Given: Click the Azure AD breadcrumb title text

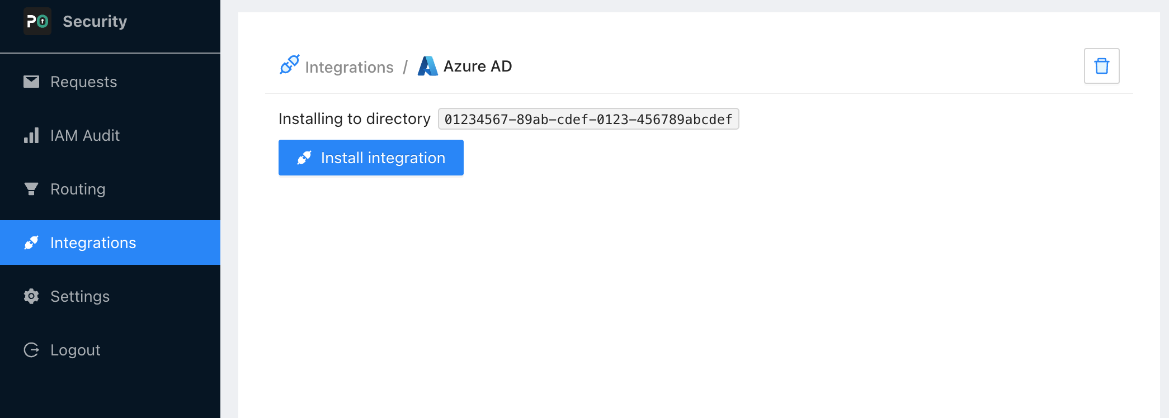Looking at the screenshot, I should click(478, 66).
